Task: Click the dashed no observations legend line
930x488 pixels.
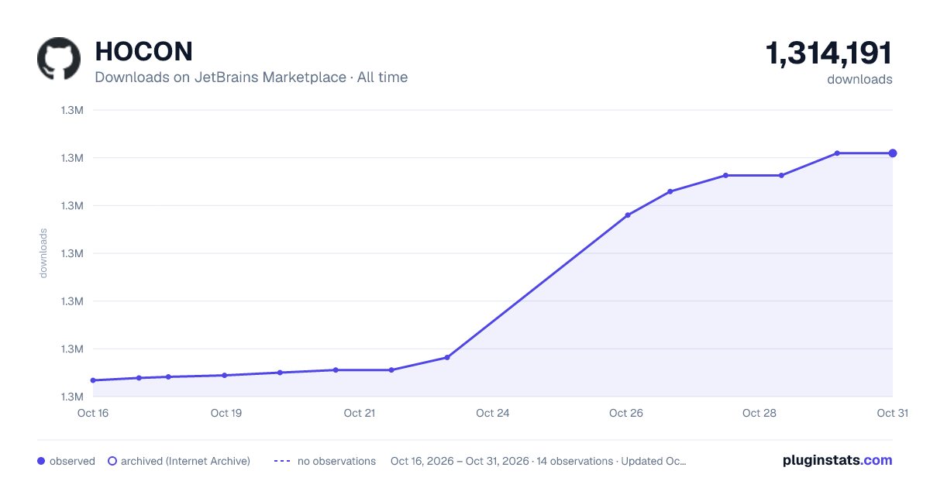Action: click(282, 461)
